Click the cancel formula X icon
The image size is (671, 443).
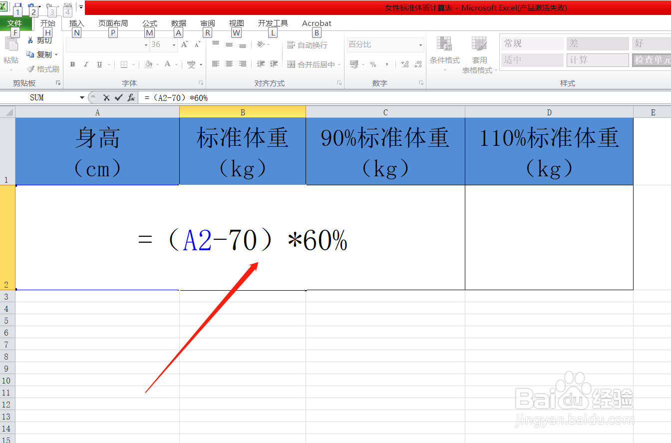106,98
